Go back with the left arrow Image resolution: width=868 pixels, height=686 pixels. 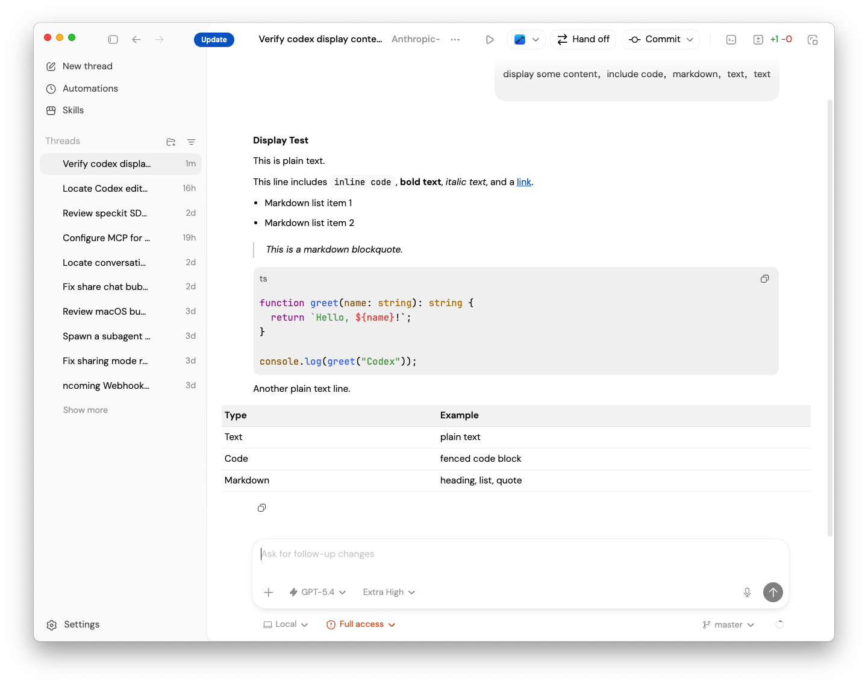coord(137,39)
